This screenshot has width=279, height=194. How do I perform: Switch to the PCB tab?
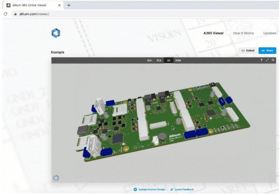[x=159, y=60]
